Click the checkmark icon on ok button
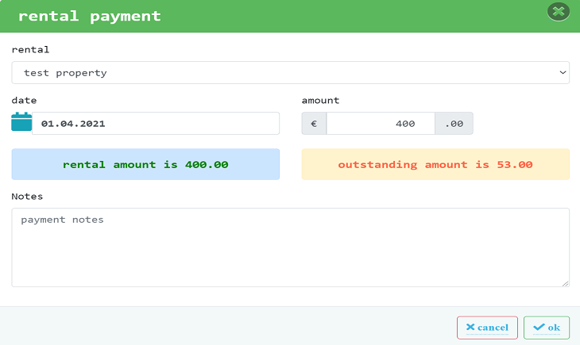The image size is (580, 345). tap(539, 327)
